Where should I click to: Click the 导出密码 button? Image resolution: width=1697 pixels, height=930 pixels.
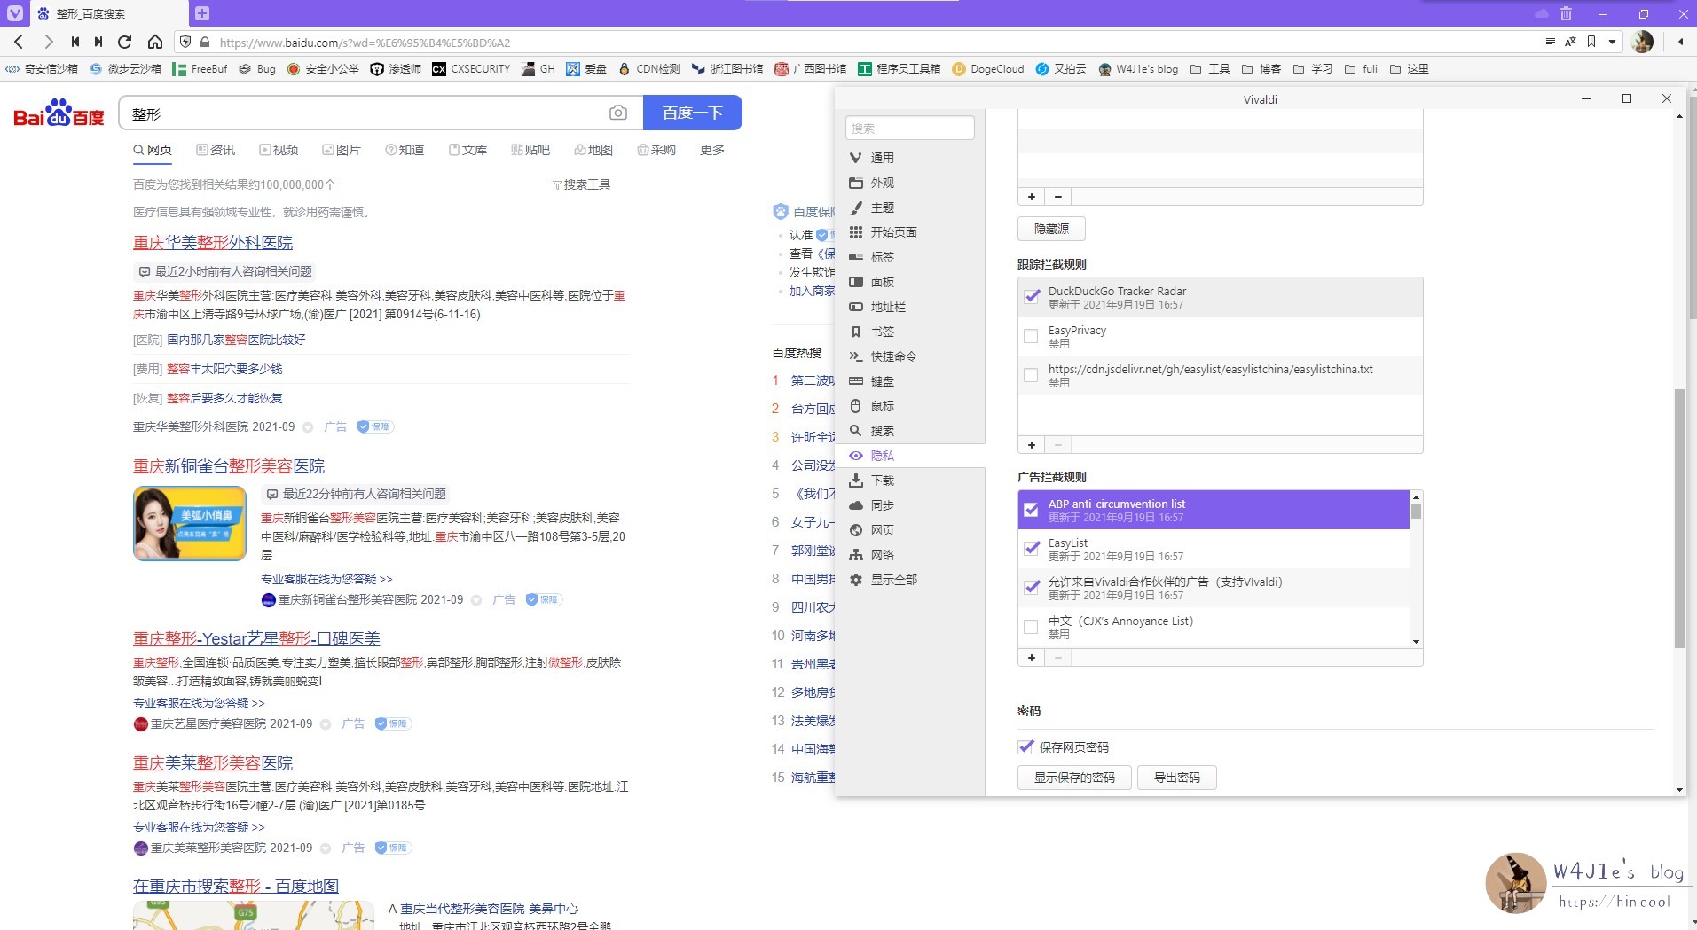pyautogui.click(x=1176, y=777)
